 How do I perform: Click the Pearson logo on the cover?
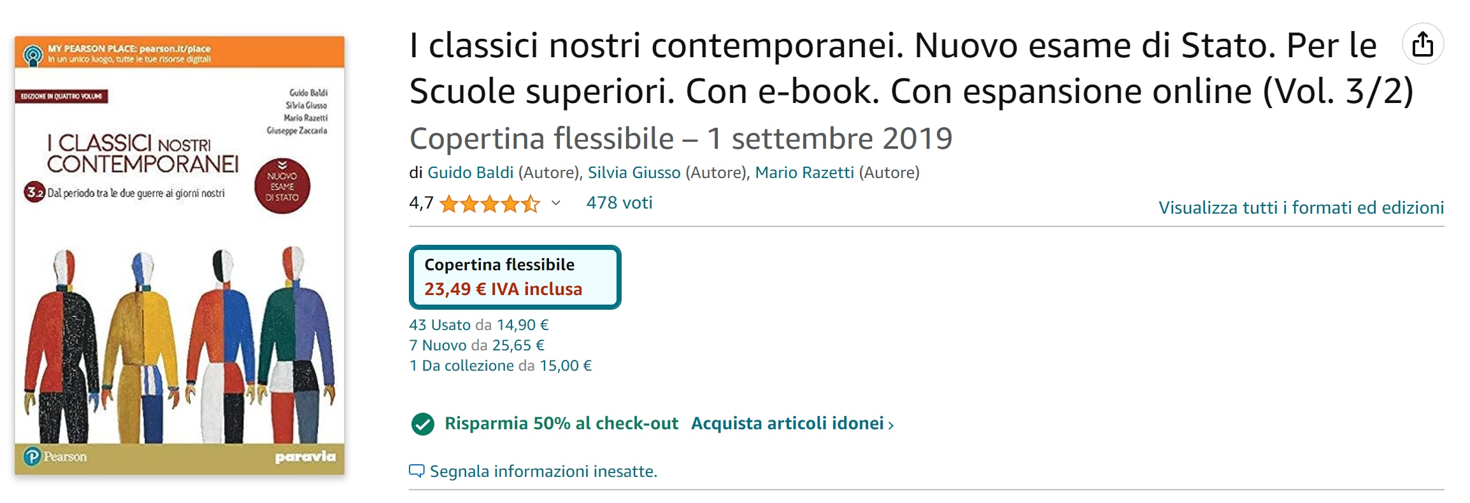point(55,456)
